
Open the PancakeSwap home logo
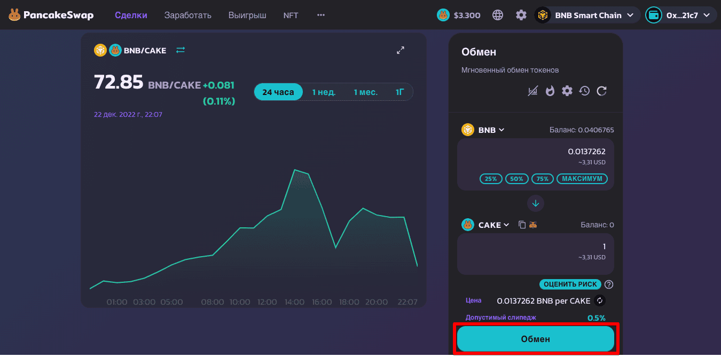51,15
